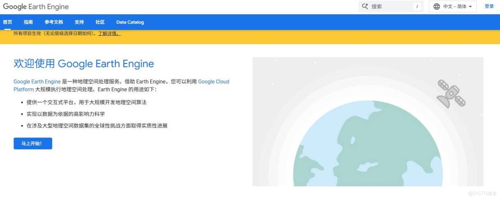The height and width of the screenshot is (199, 500).
Task: Click the satellite illustration
Action: [x=451, y=93]
